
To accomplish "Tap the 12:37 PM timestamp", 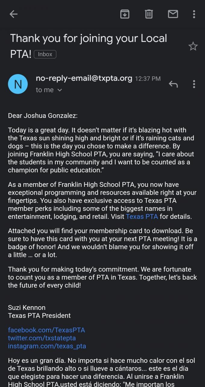I will coord(148,79).
